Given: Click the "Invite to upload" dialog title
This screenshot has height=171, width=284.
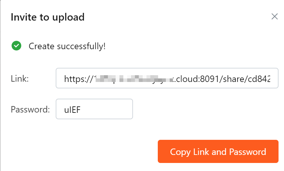Looking at the screenshot, I should 48,17.
